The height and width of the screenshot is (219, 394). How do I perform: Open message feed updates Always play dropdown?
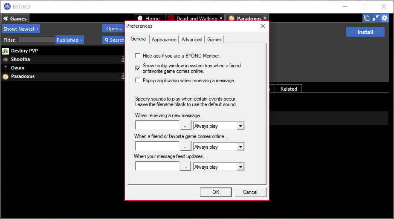[x=218, y=167]
